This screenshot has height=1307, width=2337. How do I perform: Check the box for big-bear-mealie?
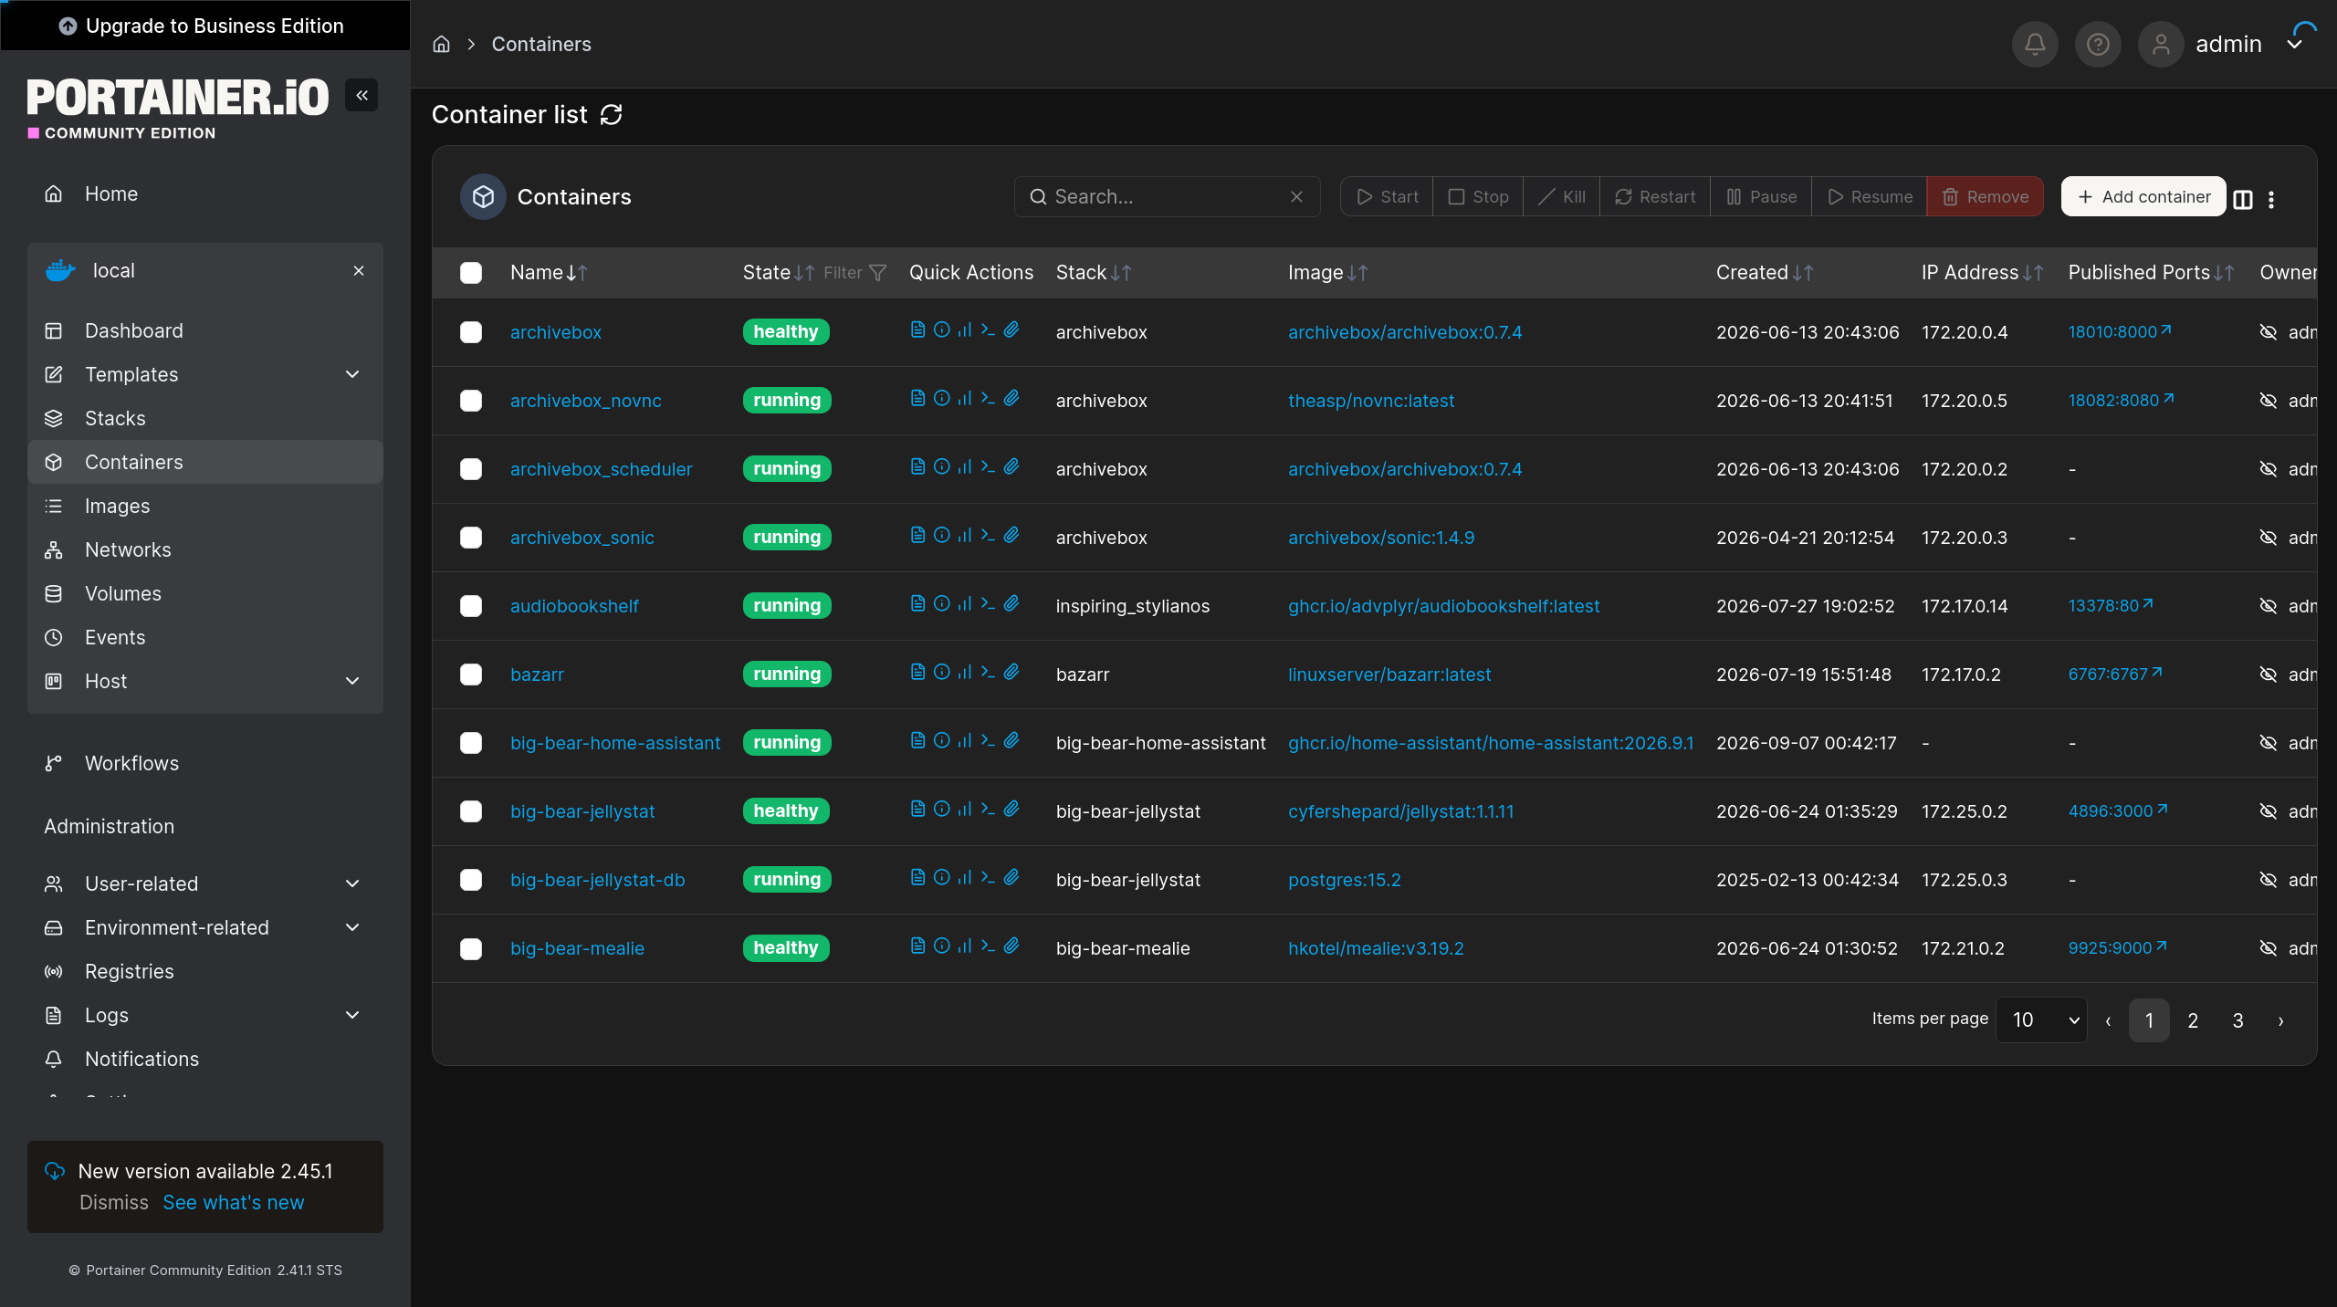tap(471, 948)
